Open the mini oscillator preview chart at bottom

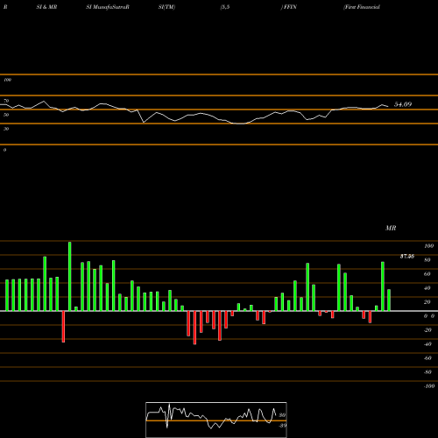click(216, 420)
